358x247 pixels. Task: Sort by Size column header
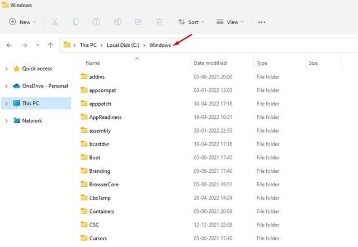click(313, 63)
